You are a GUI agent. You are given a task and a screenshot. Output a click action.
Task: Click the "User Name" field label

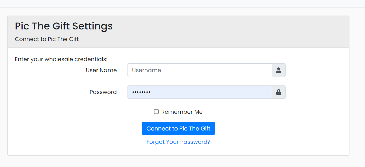click(x=101, y=70)
